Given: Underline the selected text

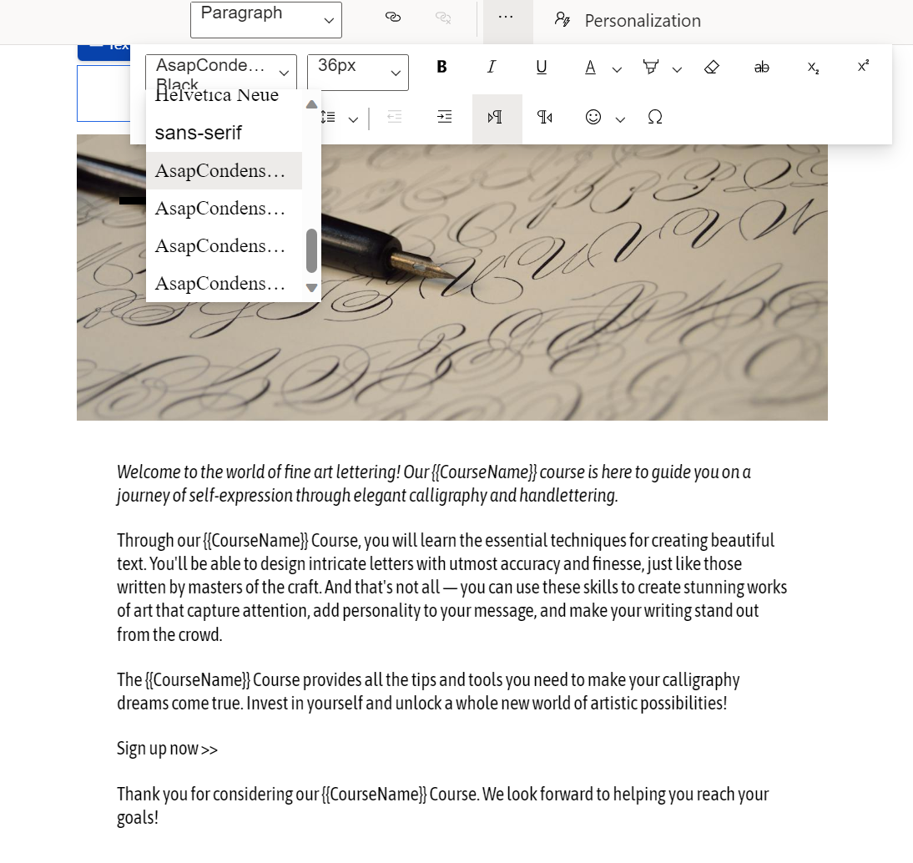Looking at the screenshot, I should coord(541,67).
